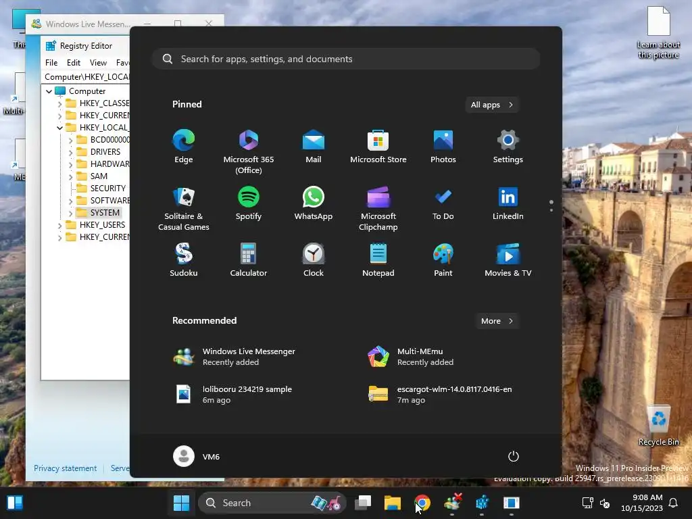
Task: Open the View menu in Registry Editor
Action: (x=98, y=63)
